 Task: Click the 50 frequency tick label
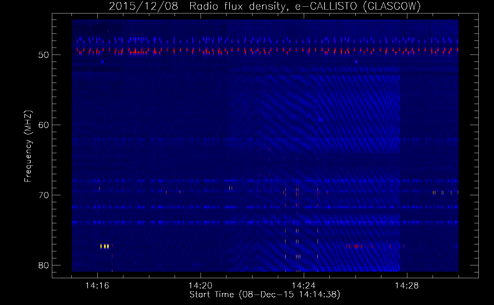point(44,55)
